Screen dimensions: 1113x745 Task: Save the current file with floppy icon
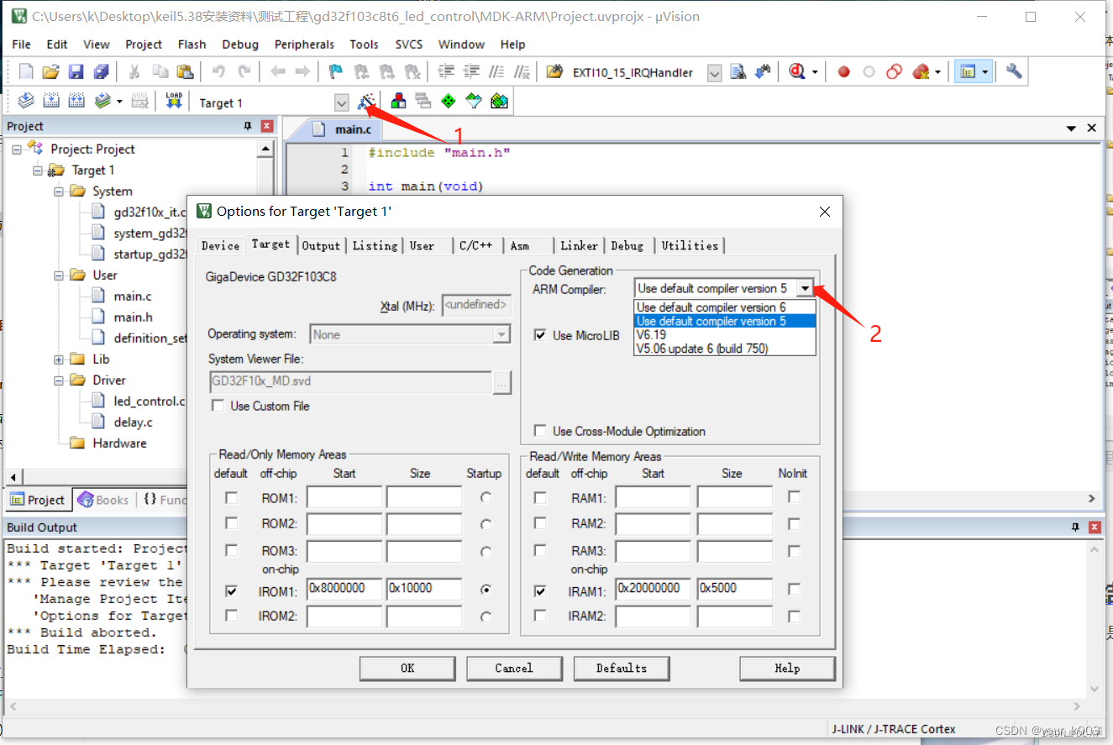coord(76,72)
